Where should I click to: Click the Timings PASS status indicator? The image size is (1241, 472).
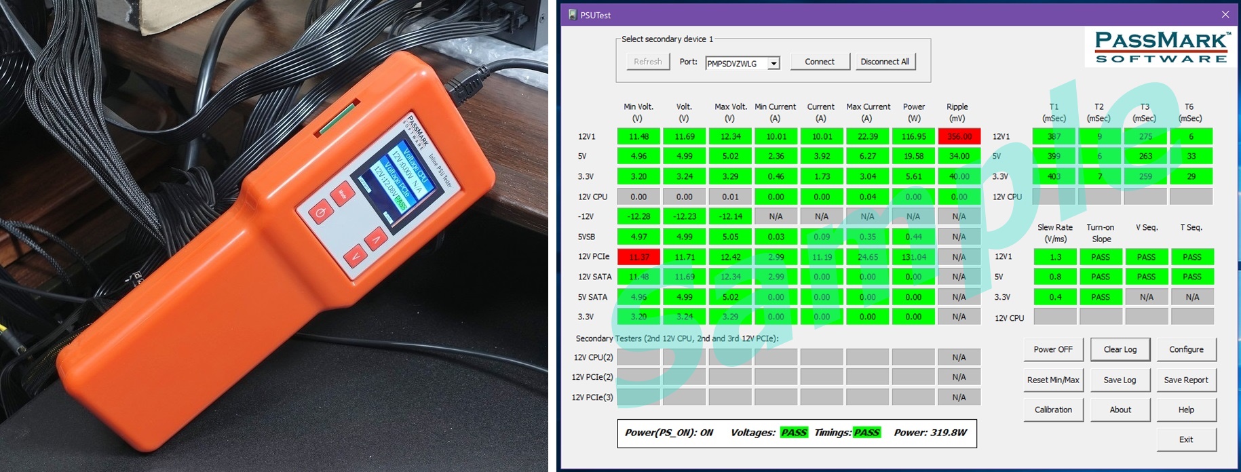tap(866, 433)
